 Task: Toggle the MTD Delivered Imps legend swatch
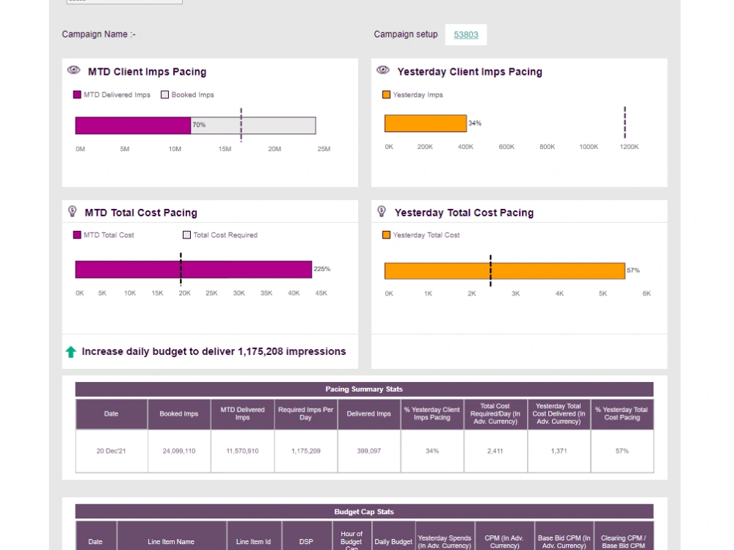tap(76, 94)
